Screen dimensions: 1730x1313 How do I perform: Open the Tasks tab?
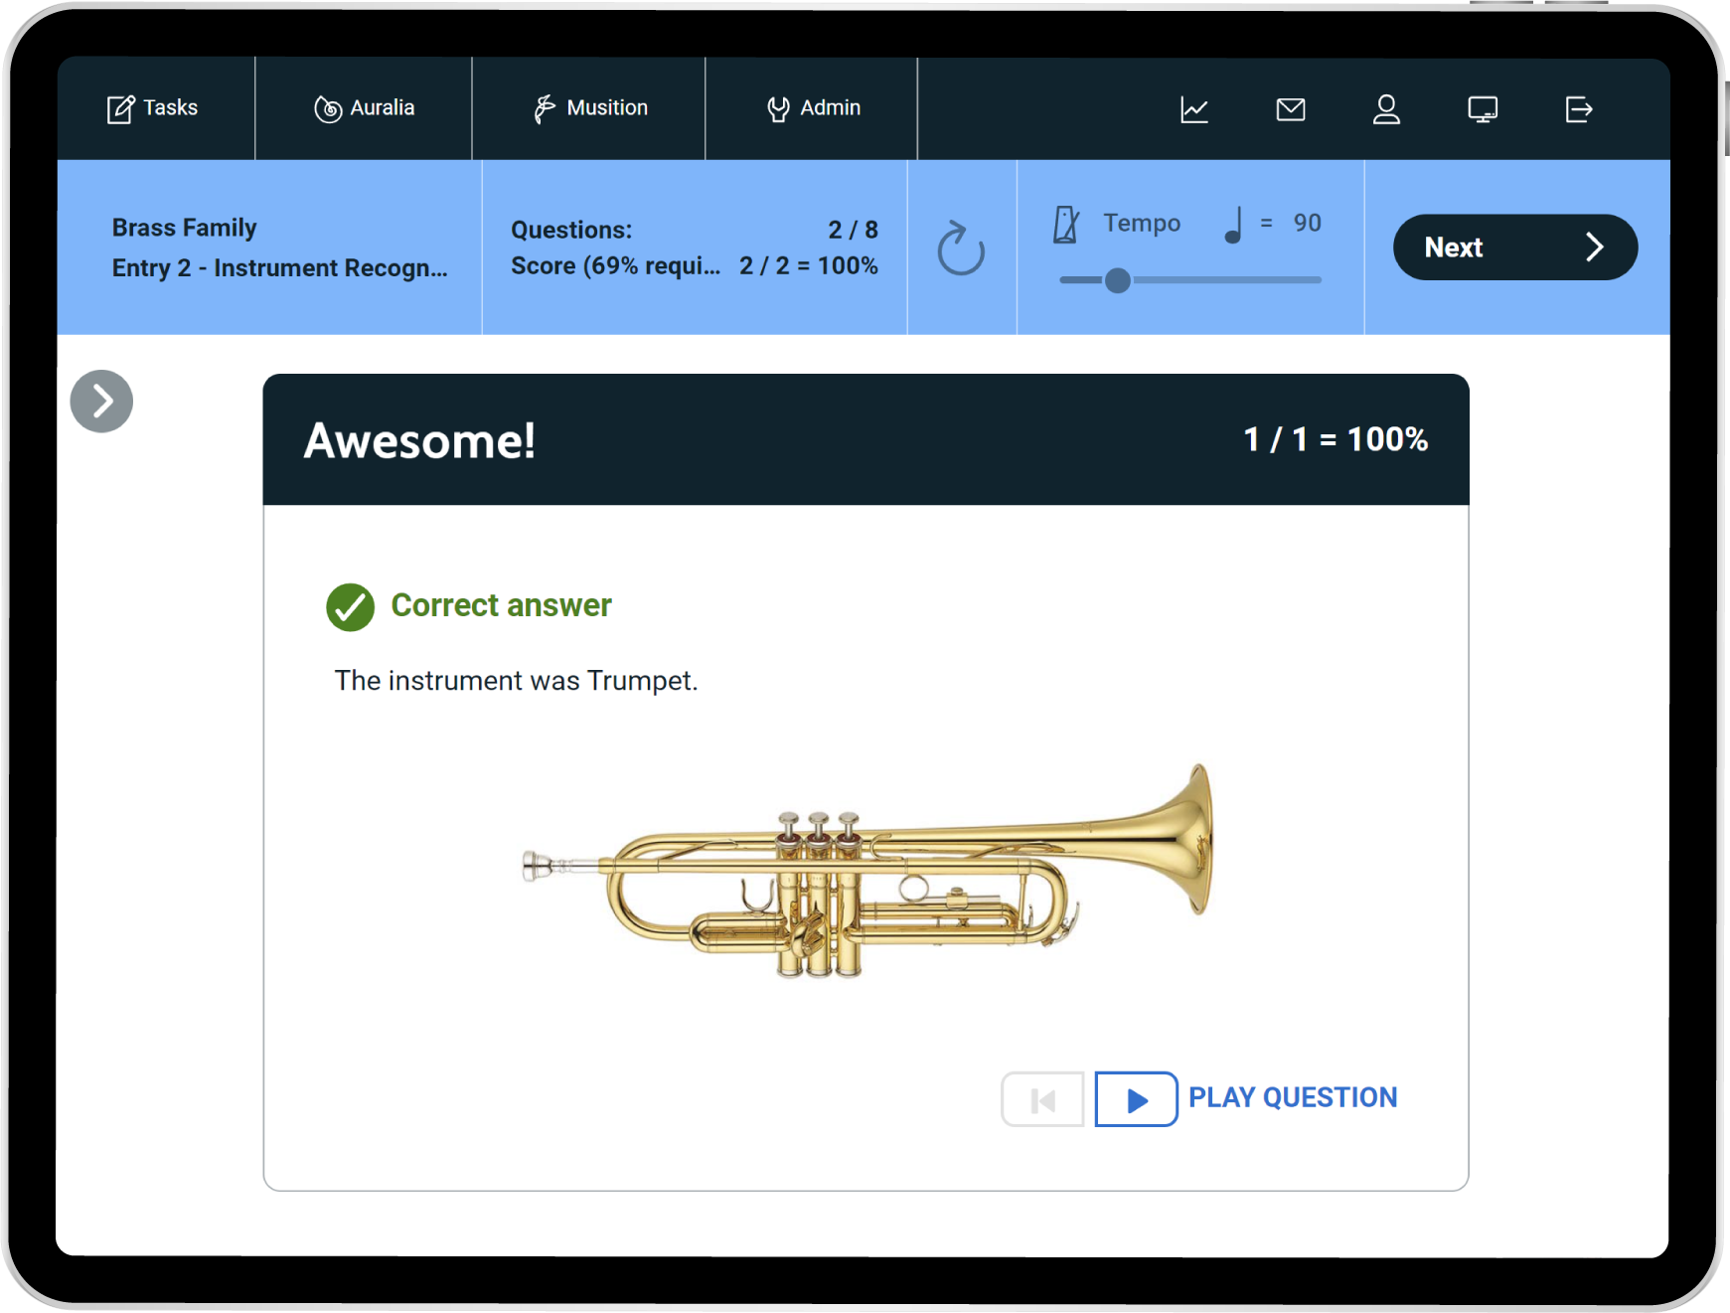(153, 108)
